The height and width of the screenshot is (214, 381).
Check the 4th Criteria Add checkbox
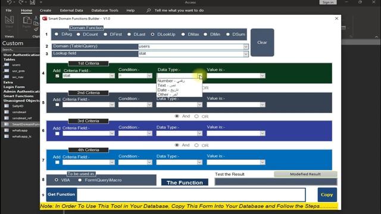(57, 162)
